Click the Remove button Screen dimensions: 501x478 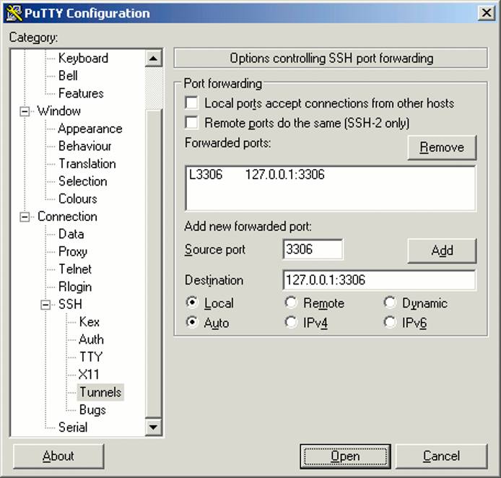click(x=442, y=147)
